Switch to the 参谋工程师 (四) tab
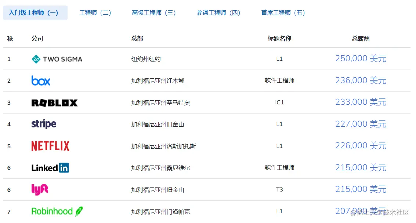The height and width of the screenshot is (223, 416). (218, 13)
